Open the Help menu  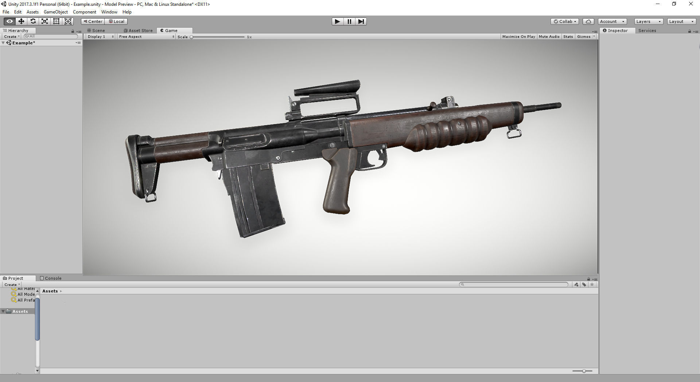coord(127,12)
